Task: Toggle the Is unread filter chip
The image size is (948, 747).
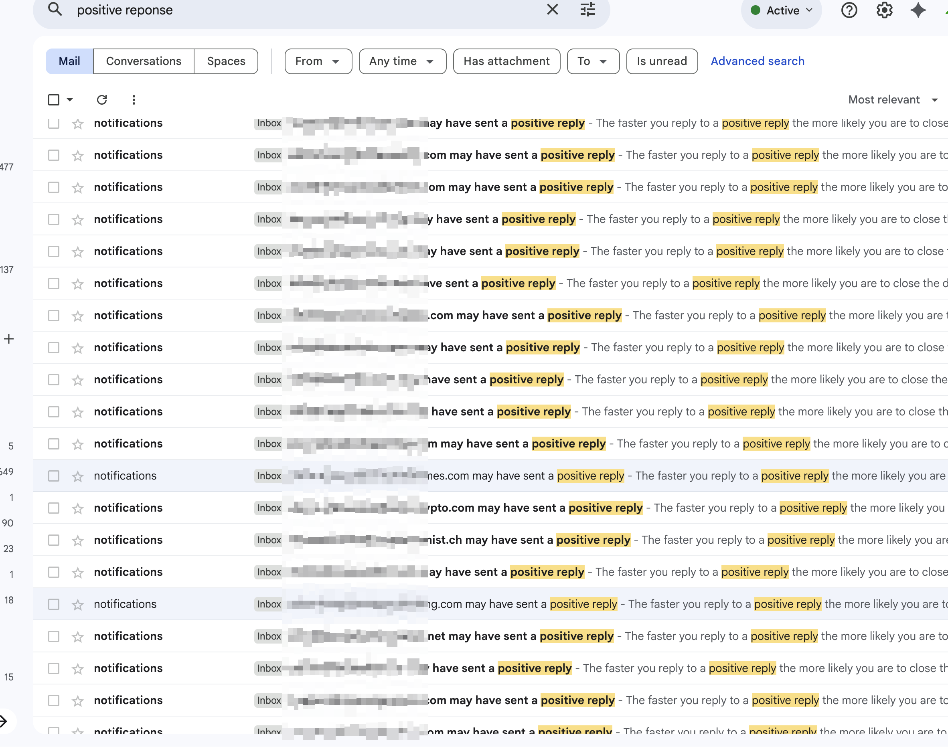Action: (661, 61)
